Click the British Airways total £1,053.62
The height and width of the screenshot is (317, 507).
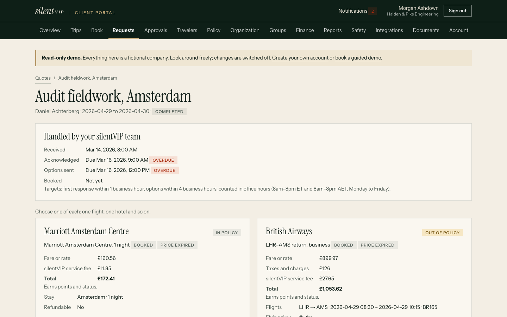click(331, 289)
